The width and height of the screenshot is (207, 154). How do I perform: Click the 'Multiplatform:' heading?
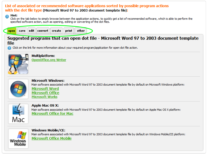[43, 56]
